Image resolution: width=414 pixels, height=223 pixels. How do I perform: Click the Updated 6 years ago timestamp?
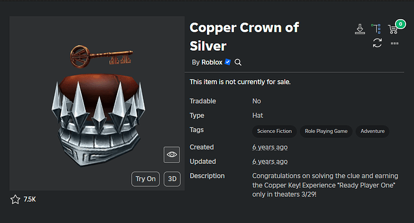[x=270, y=161]
